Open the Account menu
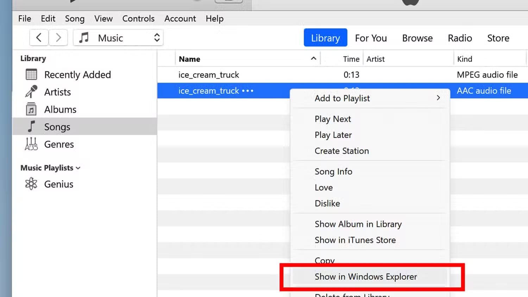528x297 pixels. point(180,19)
